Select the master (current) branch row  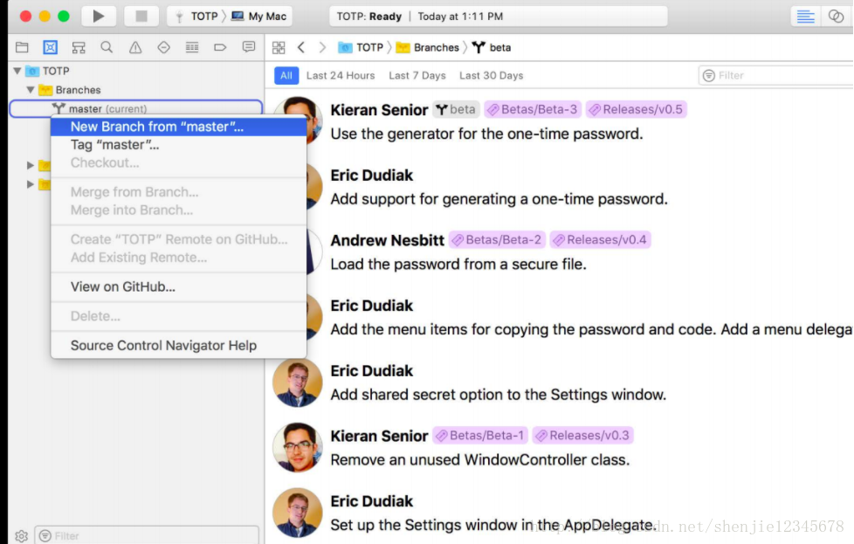(136, 108)
